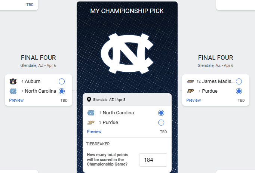The width and height of the screenshot is (255, 173).
Task: Pick Purdue in right Final Four game
Action: point(239,91)
